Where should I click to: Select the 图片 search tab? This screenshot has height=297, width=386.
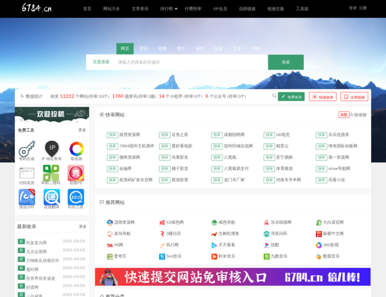point(181,49)
